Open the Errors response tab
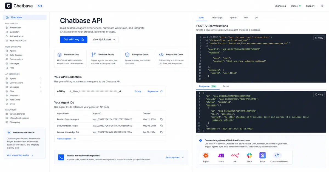The image size is (329, 172). (x=225, y=86)
